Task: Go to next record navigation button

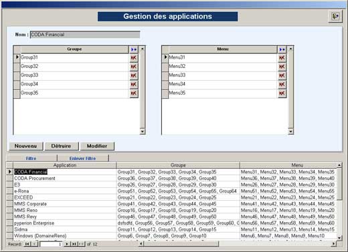Action: coord(67,244)
